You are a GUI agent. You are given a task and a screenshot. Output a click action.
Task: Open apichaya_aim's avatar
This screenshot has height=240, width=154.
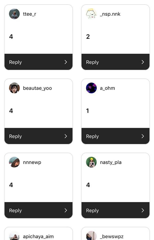(14, 236)
